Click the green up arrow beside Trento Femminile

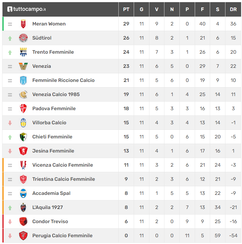tap(10, 52)
